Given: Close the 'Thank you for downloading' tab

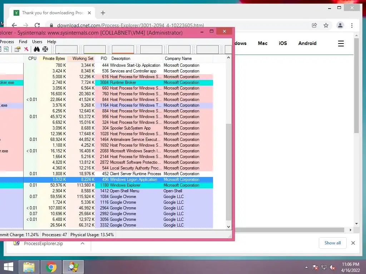Looking at the screenshot, I should pos(89,13).
